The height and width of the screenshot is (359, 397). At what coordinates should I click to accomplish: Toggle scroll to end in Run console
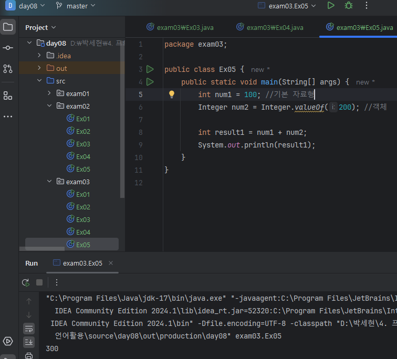[29, 342]
